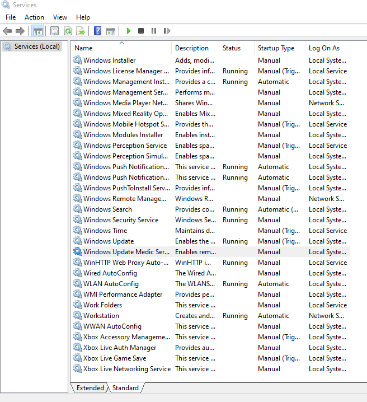Select Windows Management Inst... service
The image size is (367, 402).
click(211, 82)
